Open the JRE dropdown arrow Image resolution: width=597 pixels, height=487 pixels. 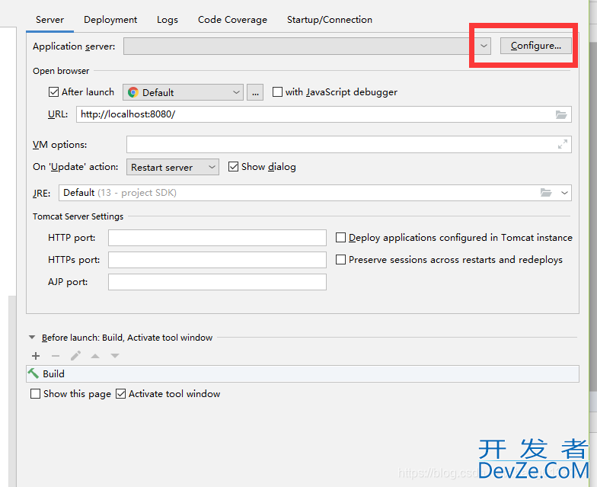tap(565, 193)
